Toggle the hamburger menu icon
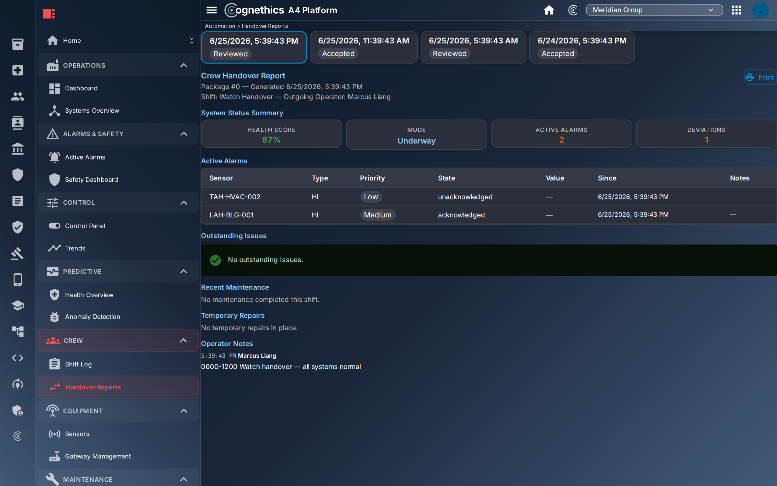The image size is (777, 486). 211,10
